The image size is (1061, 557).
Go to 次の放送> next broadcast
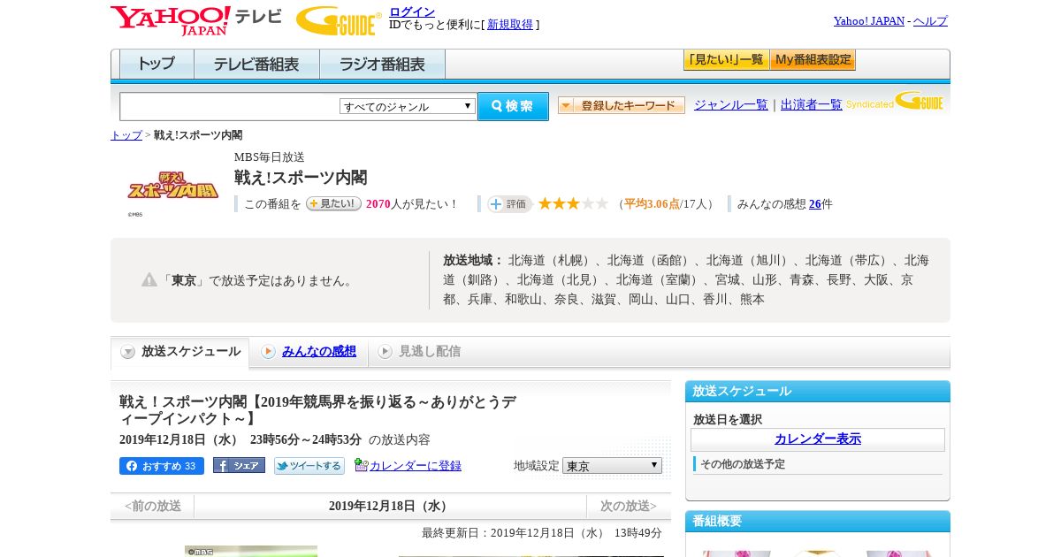click(x=629, y=507)
